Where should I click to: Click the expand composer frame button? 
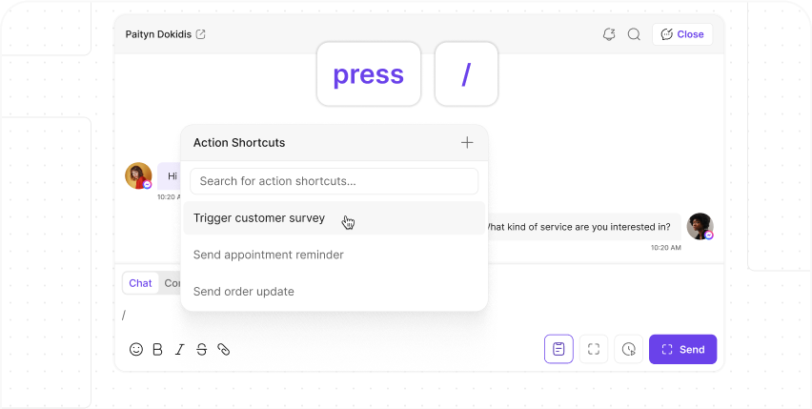point(594,349)
